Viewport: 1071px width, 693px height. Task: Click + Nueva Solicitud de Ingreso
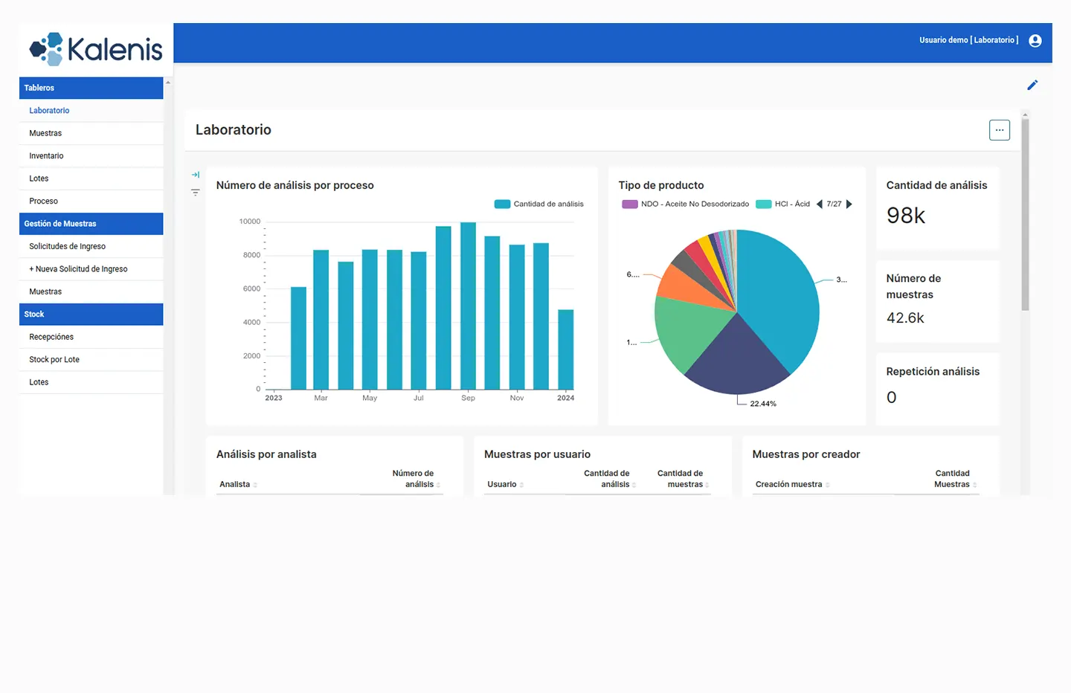78,269
